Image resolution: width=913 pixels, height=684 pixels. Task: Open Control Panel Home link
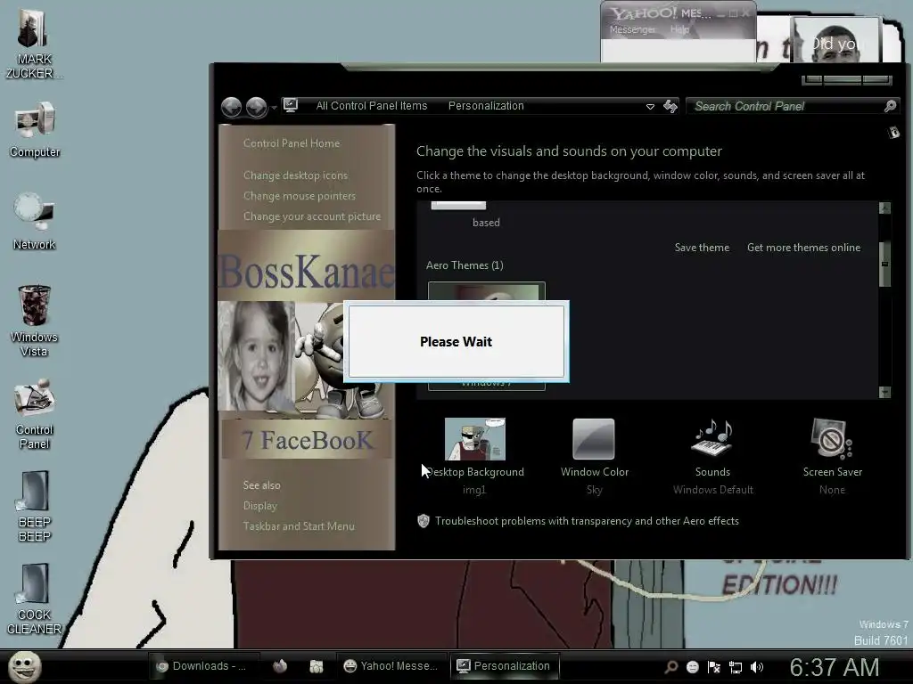(292, 143)
